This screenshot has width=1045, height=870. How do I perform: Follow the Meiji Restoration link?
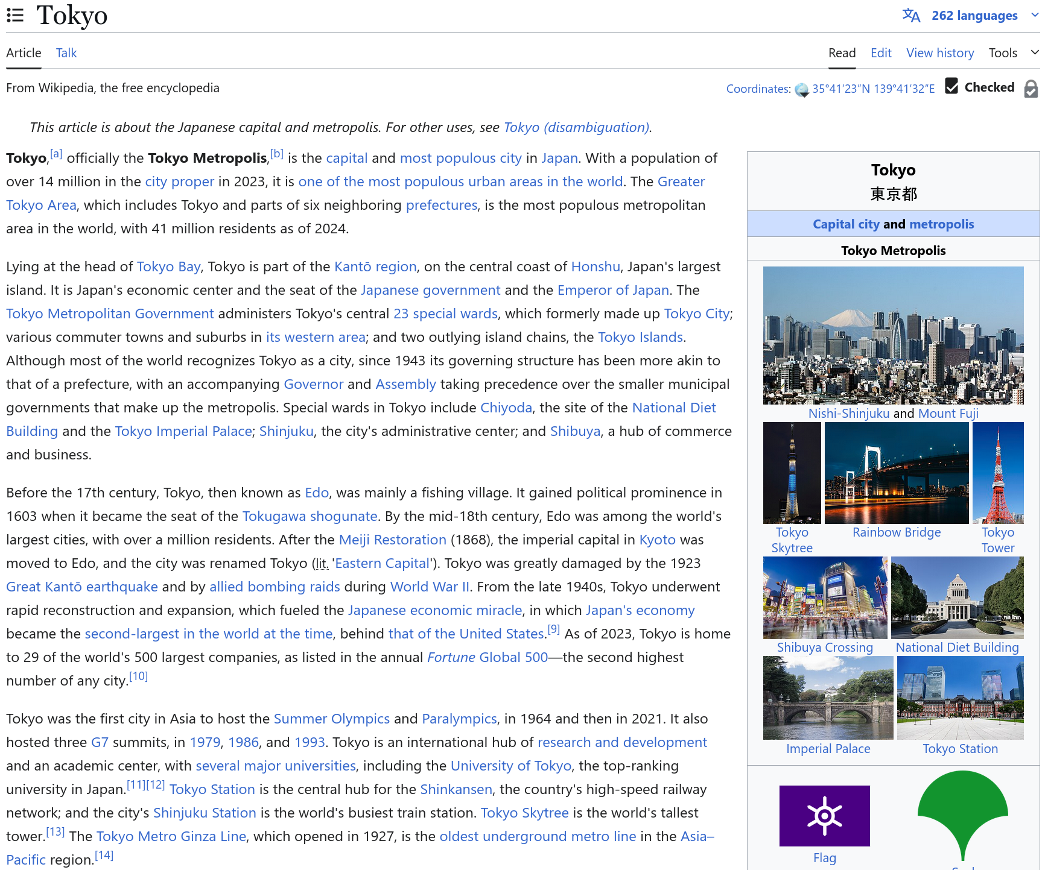[x=393, y=540]
